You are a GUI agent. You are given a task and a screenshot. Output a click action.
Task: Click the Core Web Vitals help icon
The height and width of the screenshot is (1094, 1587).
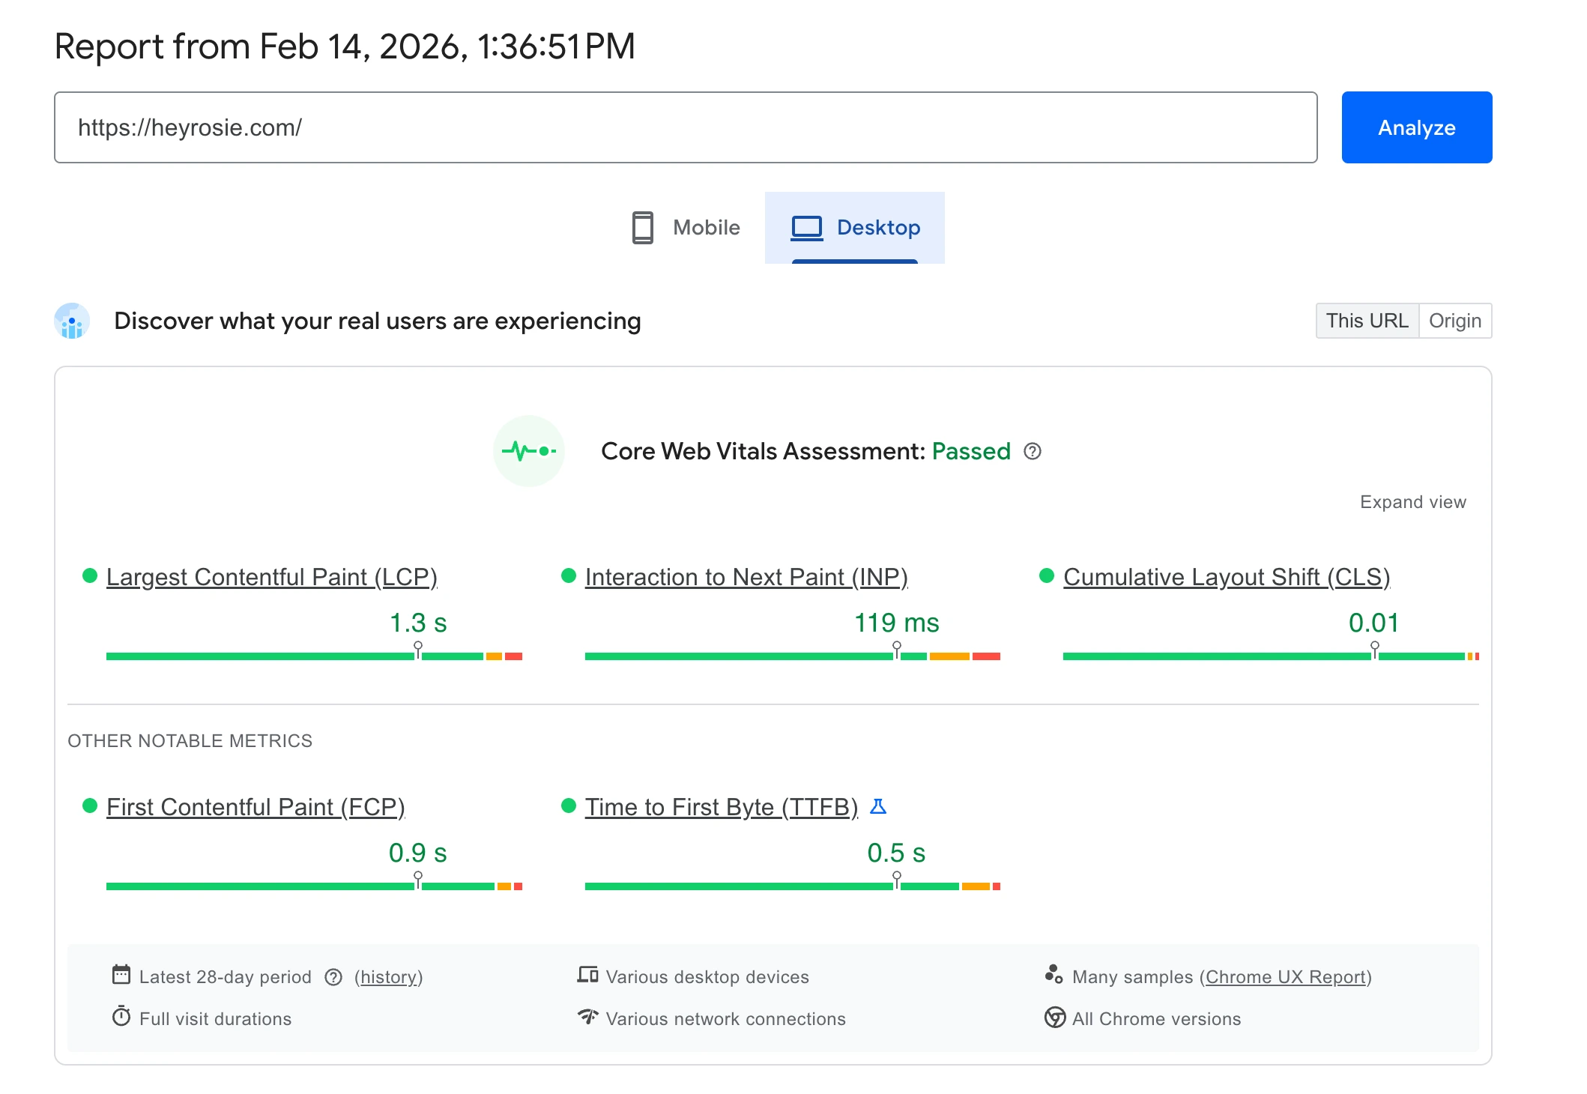[1032, 451]
